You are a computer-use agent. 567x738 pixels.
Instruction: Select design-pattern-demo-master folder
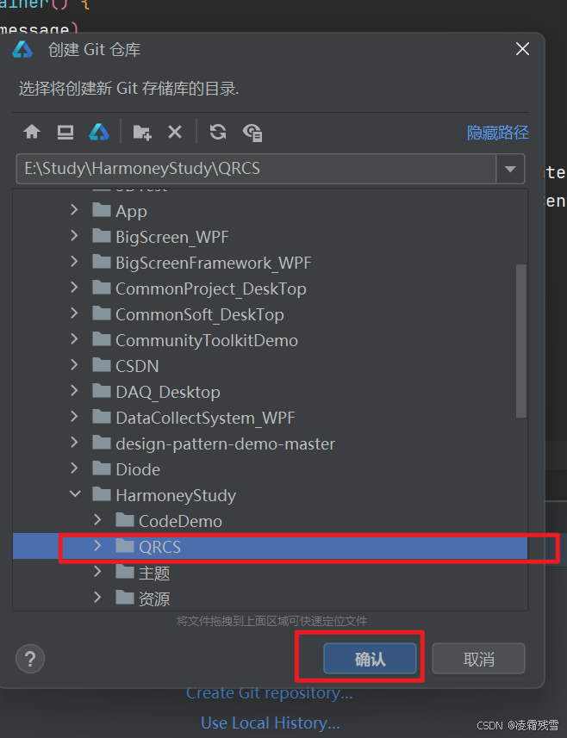pyautogui.click(x=270, y=443)
